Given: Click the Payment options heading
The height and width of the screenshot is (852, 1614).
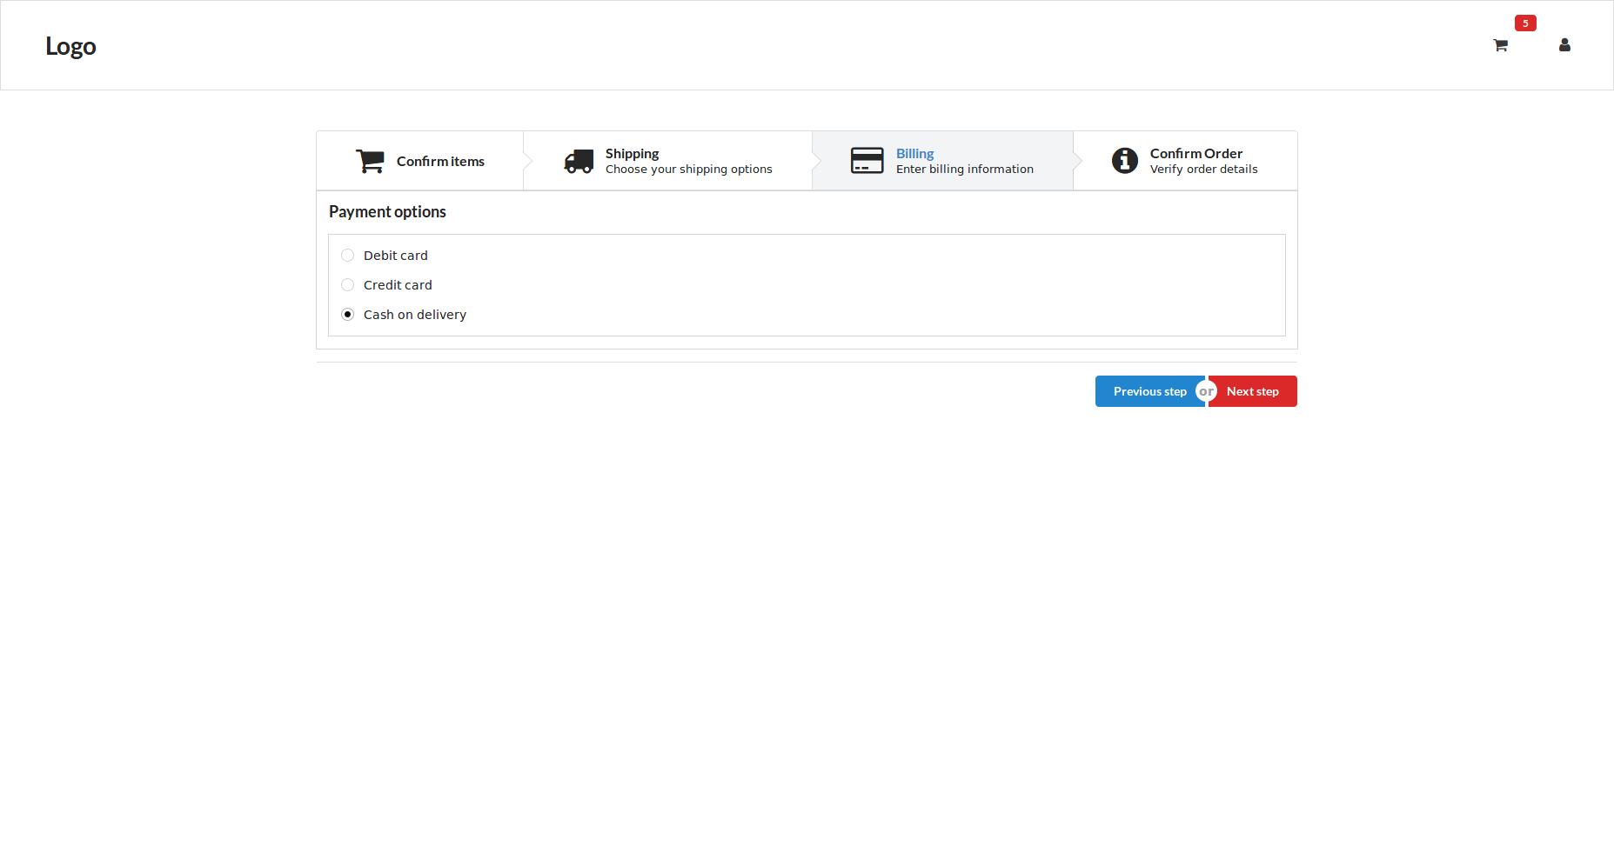Looking at the screenshot, I should click(387, 212).
